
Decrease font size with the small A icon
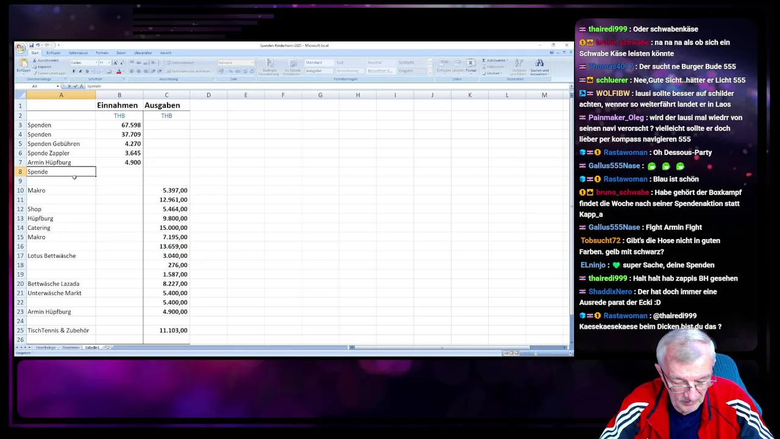click(x=122, y=63)
